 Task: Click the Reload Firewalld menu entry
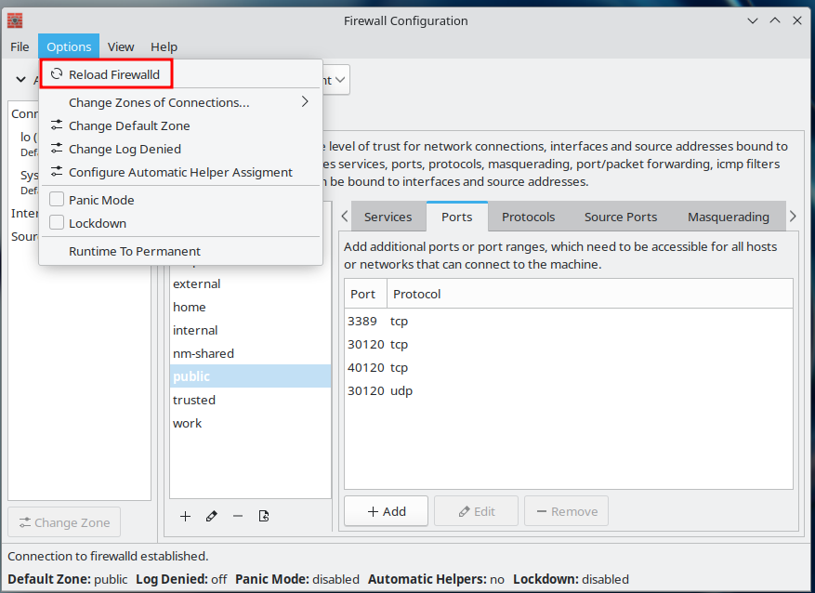(112, 74)
